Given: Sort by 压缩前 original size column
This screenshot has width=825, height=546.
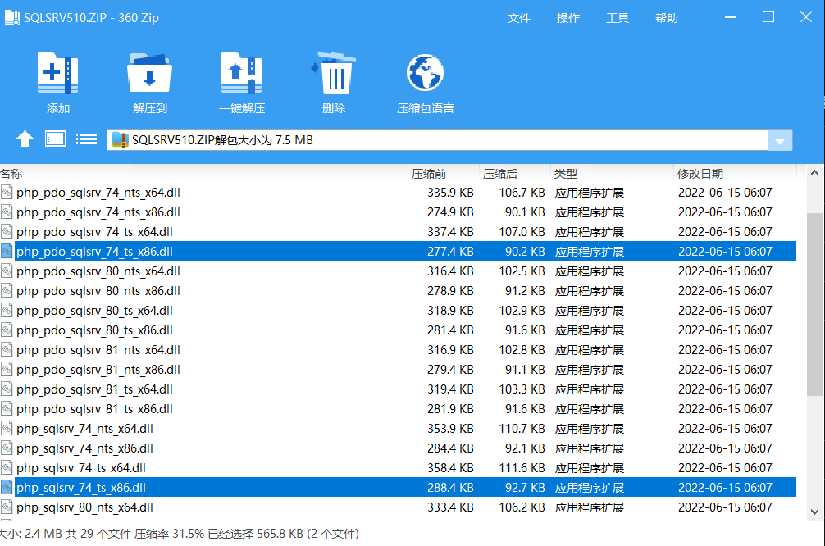Looking at the screenshot, I should tap(429, 174).
